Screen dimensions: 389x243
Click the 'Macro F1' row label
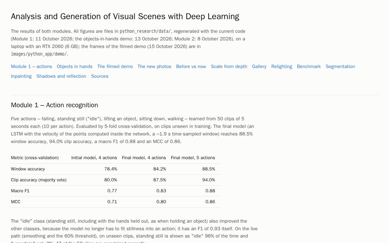(20, 191)
